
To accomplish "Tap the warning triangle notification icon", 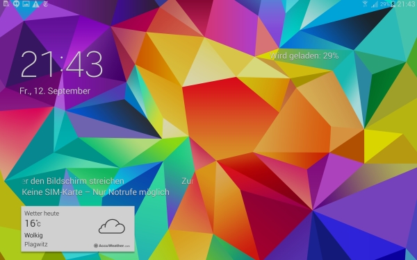I will pos(35,4).
